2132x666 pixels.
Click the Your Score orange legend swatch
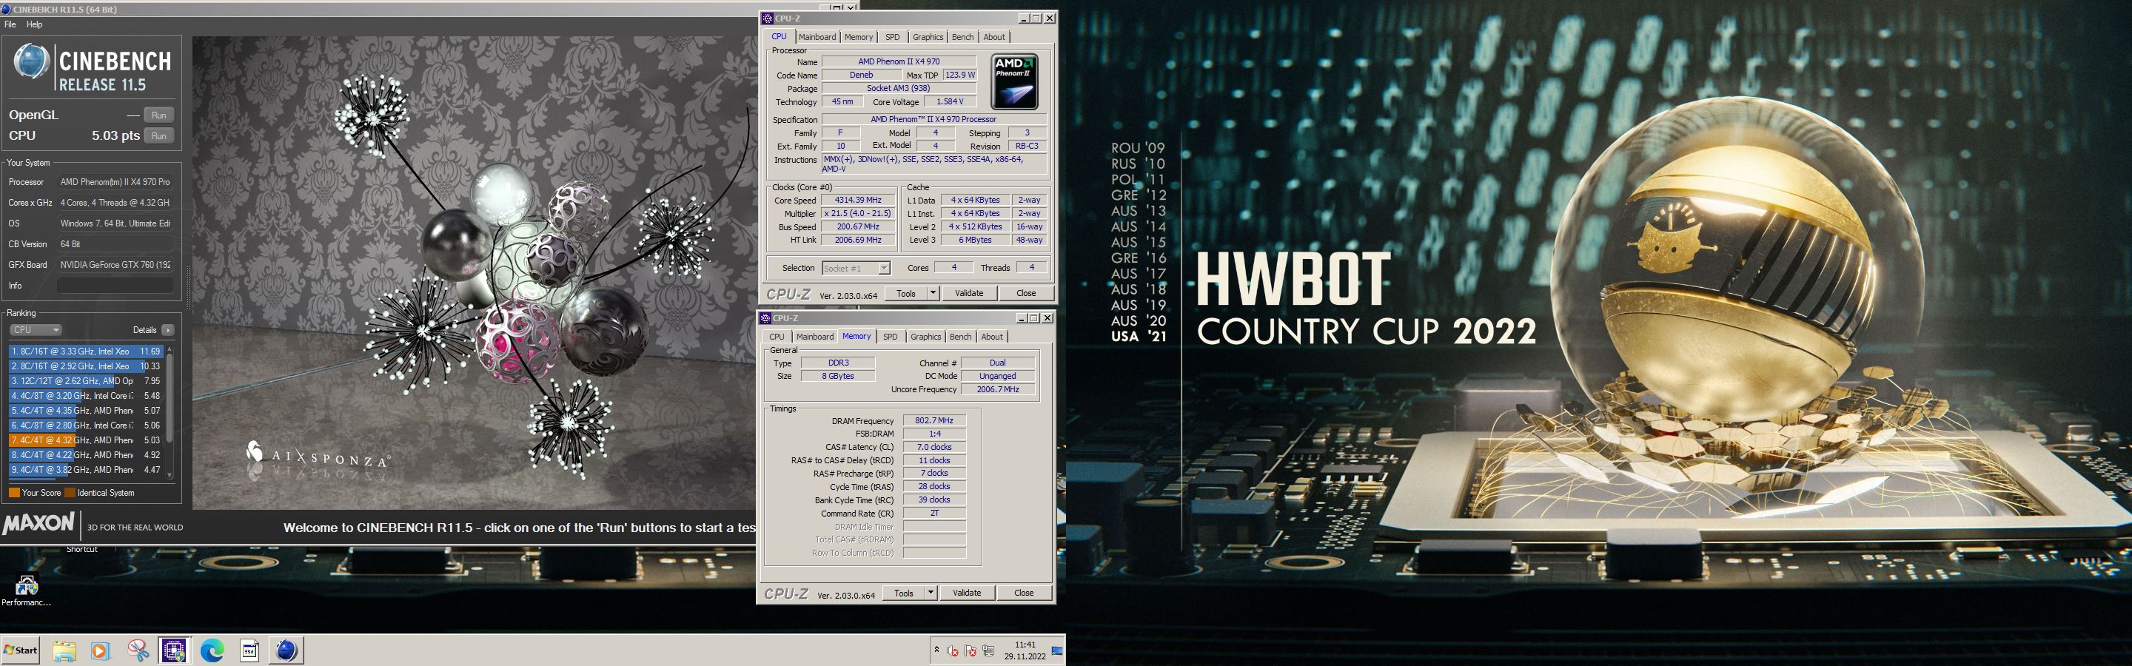tap(14, 493)
